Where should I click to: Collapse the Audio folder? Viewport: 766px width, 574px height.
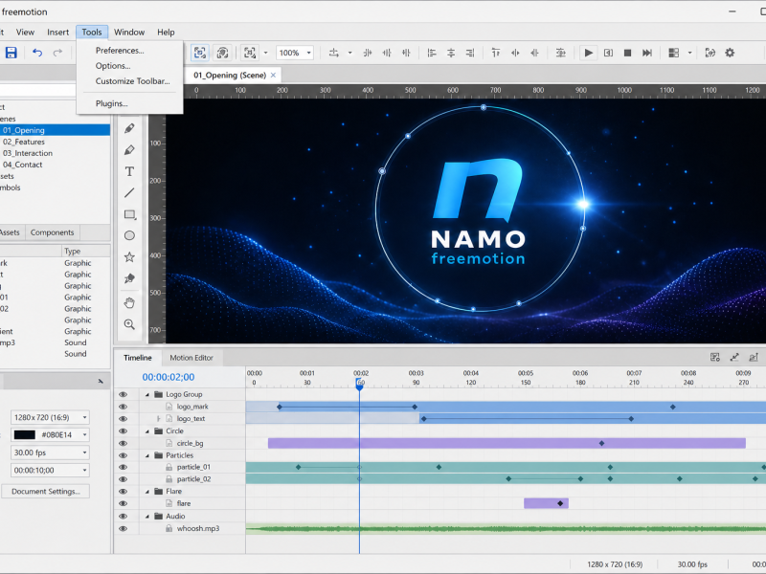click(x=147, y=517)
